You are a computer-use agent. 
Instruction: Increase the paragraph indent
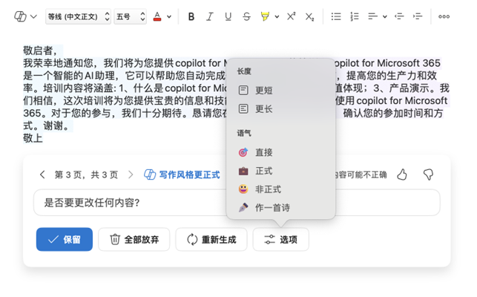[x=418, y=16]
